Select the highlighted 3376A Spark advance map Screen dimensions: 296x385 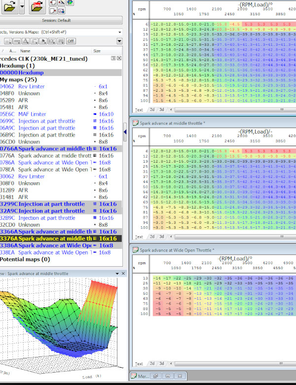61,239
